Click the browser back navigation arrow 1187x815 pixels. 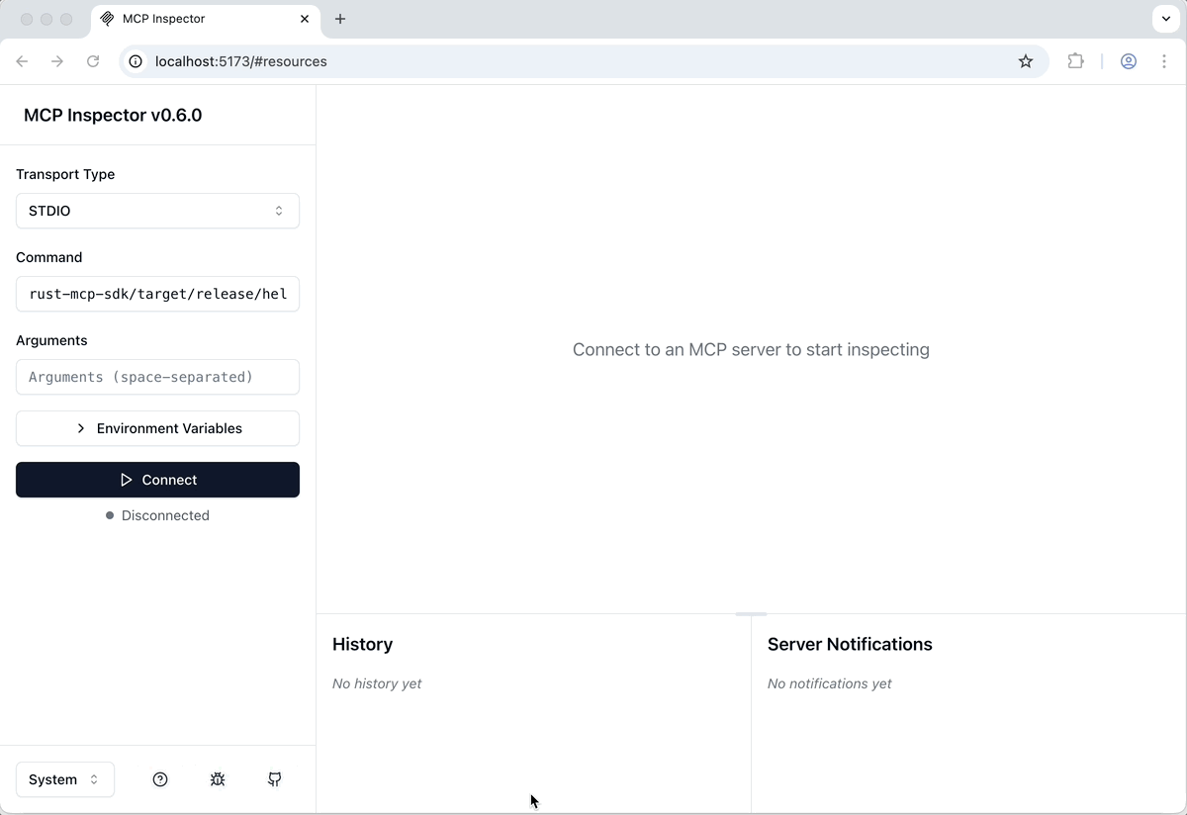coord(22,61)
